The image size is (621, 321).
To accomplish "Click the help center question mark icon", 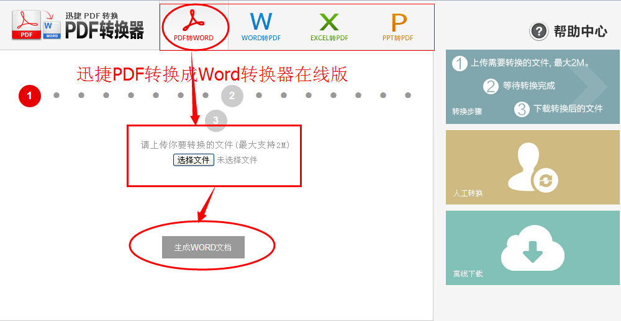I will tap(538, 31).
